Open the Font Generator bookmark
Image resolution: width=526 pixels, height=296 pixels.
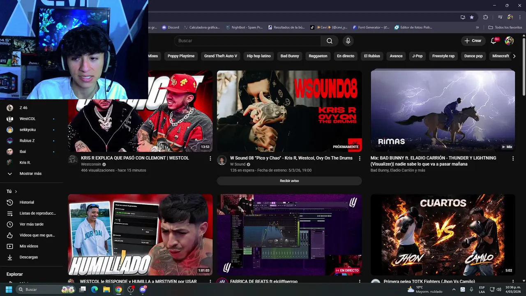click(x=370, y=28)
